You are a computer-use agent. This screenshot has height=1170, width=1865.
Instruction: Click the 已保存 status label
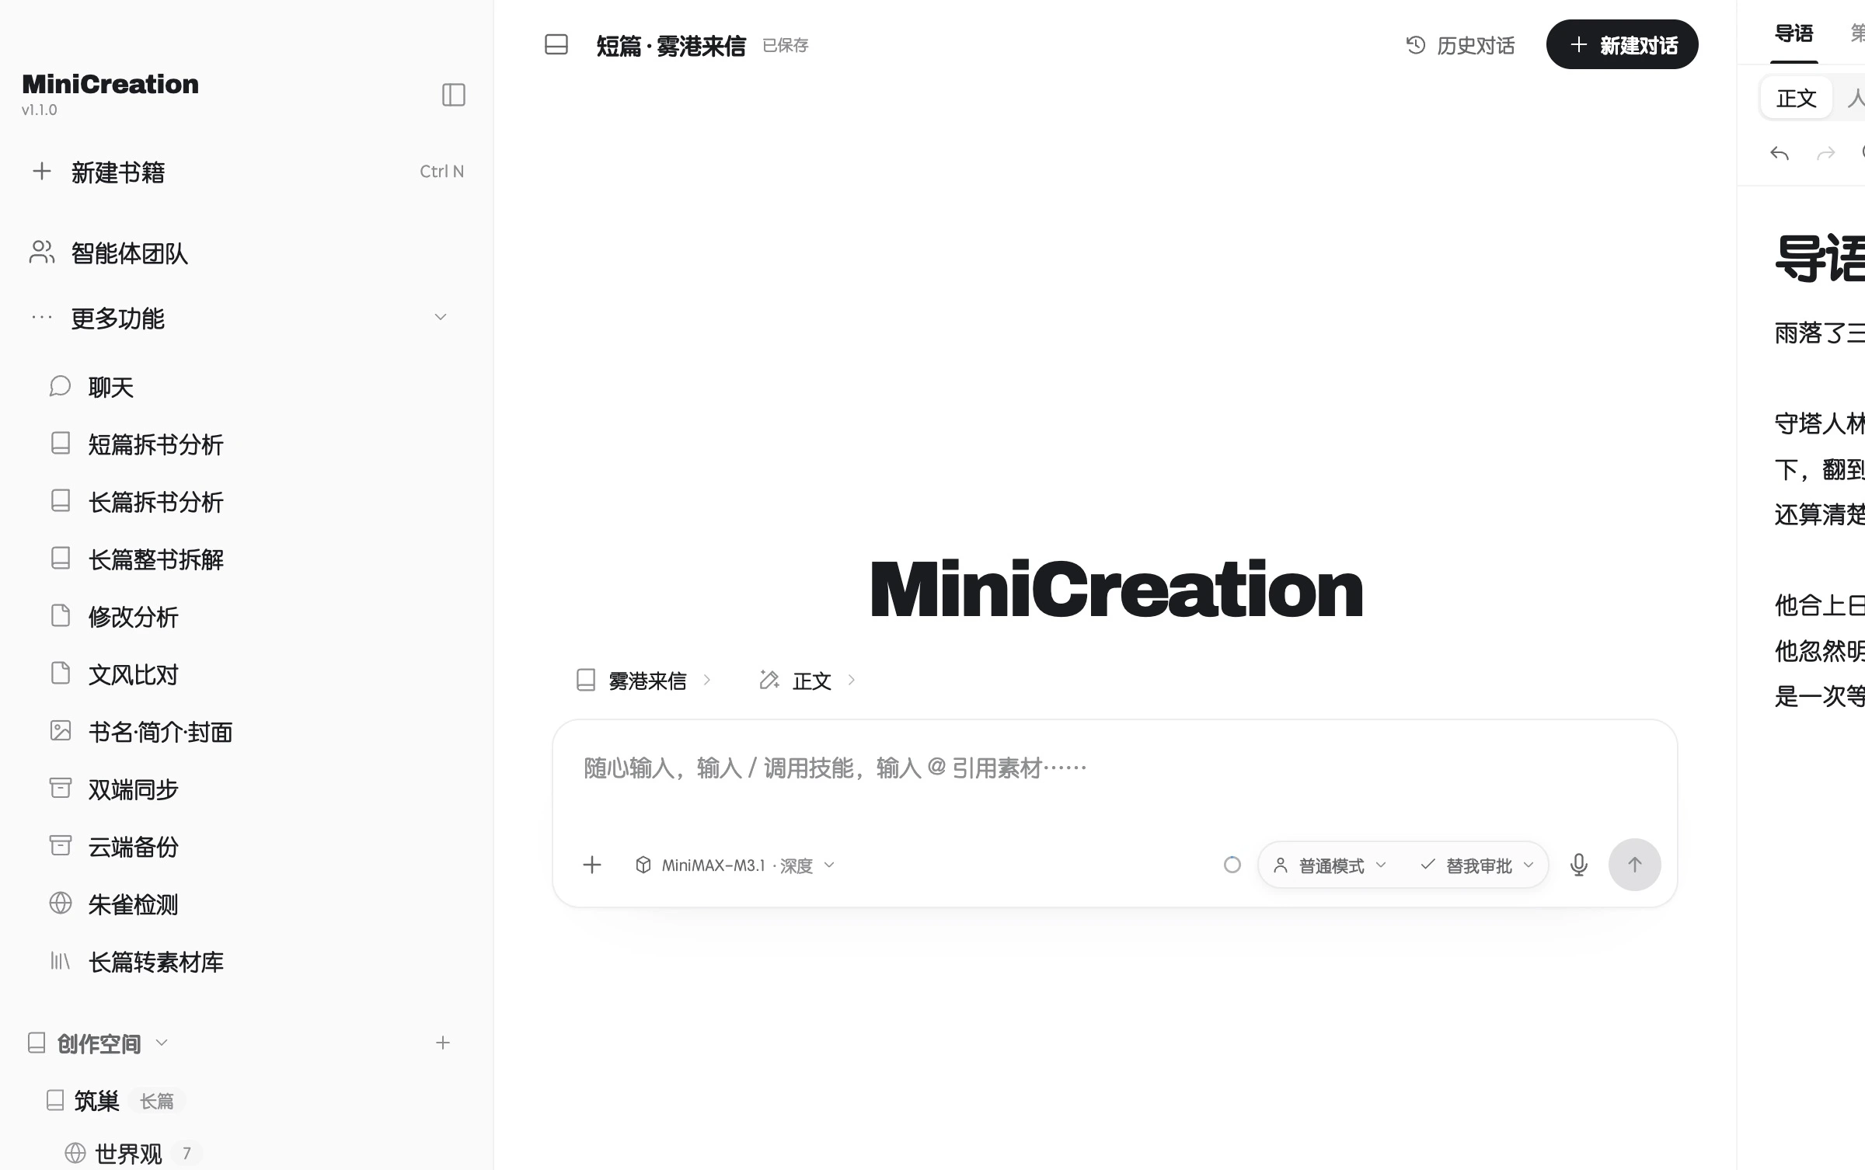point(785,45)
